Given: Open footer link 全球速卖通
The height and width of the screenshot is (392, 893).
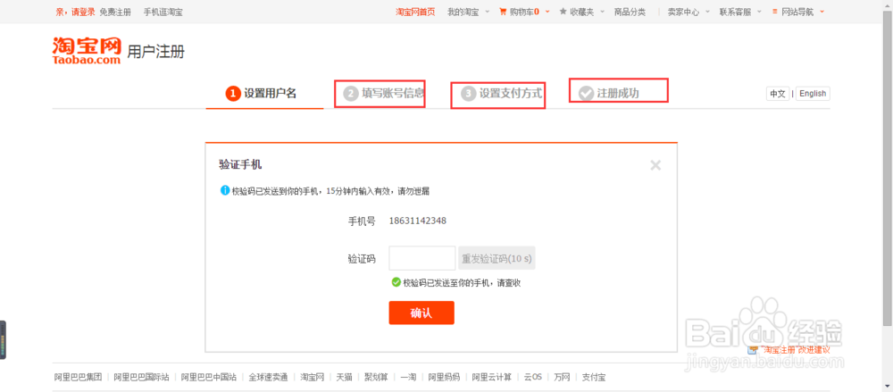Looking at the screenshot, I should pos(268,377).
